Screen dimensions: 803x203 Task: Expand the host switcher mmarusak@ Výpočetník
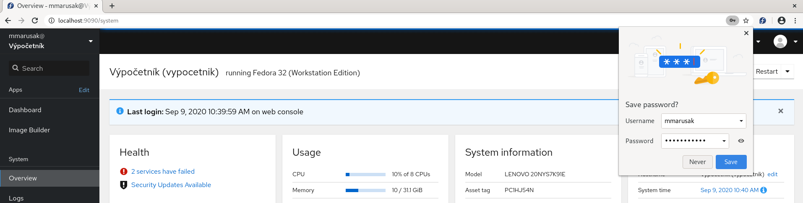(x=50, y=41)
